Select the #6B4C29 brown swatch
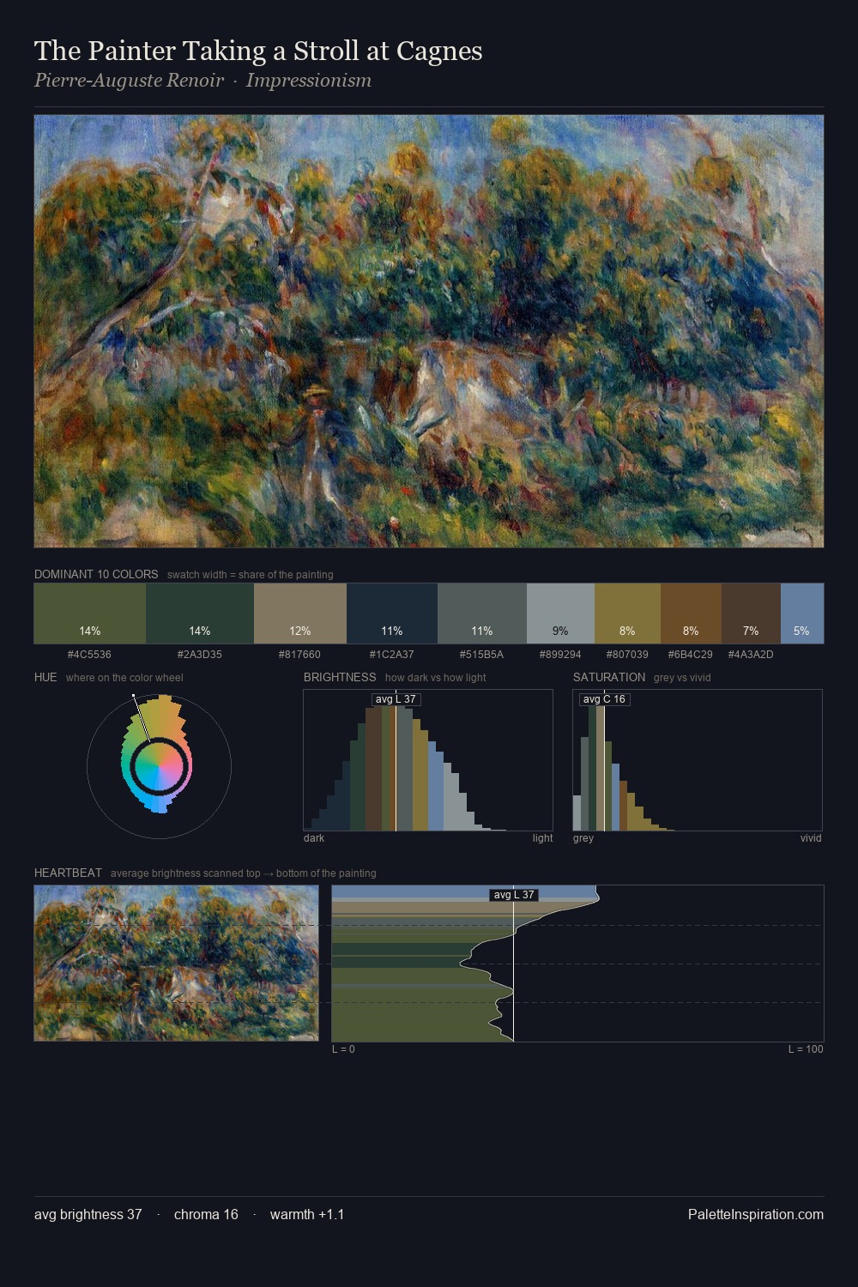 click(x=691, y=613)
